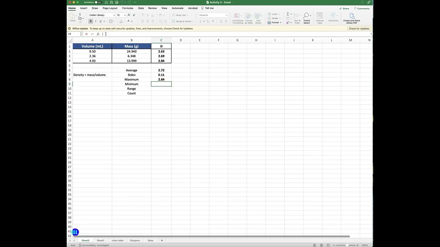The image size is (440, 247).
Task: Open the Insert cells dropdown
Action: tap(275, 14)
